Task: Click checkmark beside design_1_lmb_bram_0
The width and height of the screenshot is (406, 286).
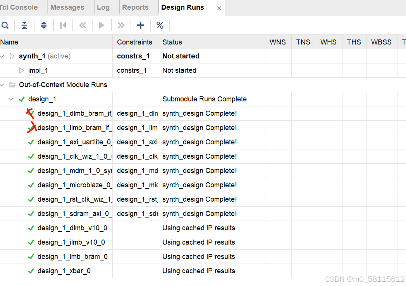Action: tap(31, 257)
